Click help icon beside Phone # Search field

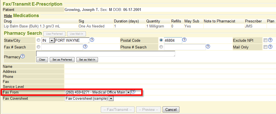tap(208, 47)
